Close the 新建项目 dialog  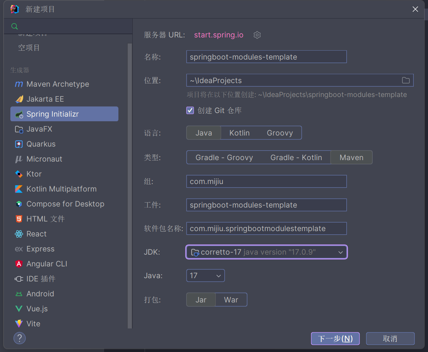point(415,9)
